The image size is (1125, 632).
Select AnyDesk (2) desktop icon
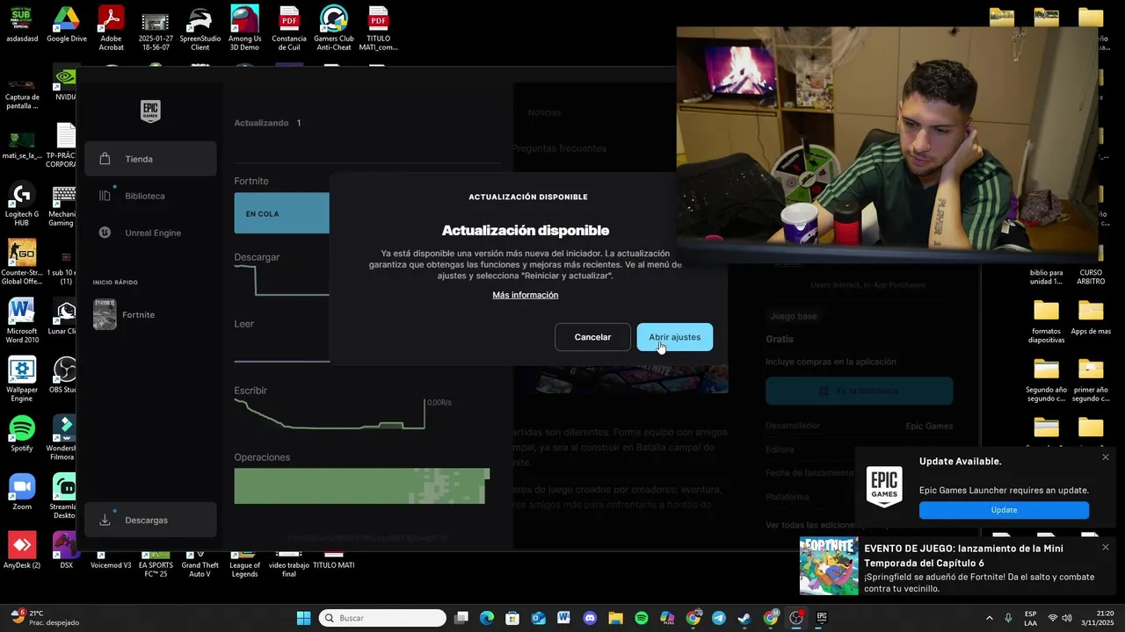(x=22, y=550)
